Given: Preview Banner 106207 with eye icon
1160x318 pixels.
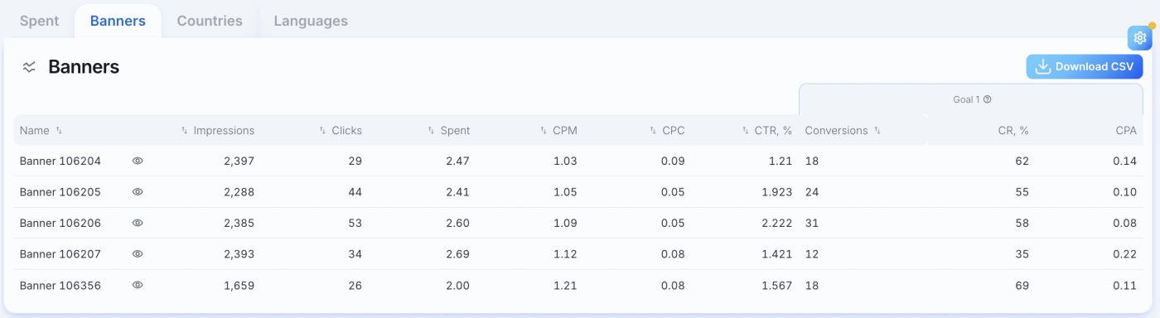Looking at the screenshot, I should point(138,254).
